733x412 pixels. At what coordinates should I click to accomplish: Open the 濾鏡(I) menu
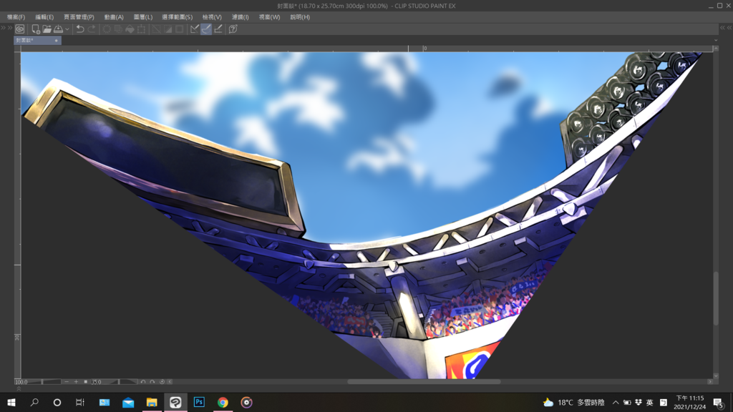pos(241,17)
